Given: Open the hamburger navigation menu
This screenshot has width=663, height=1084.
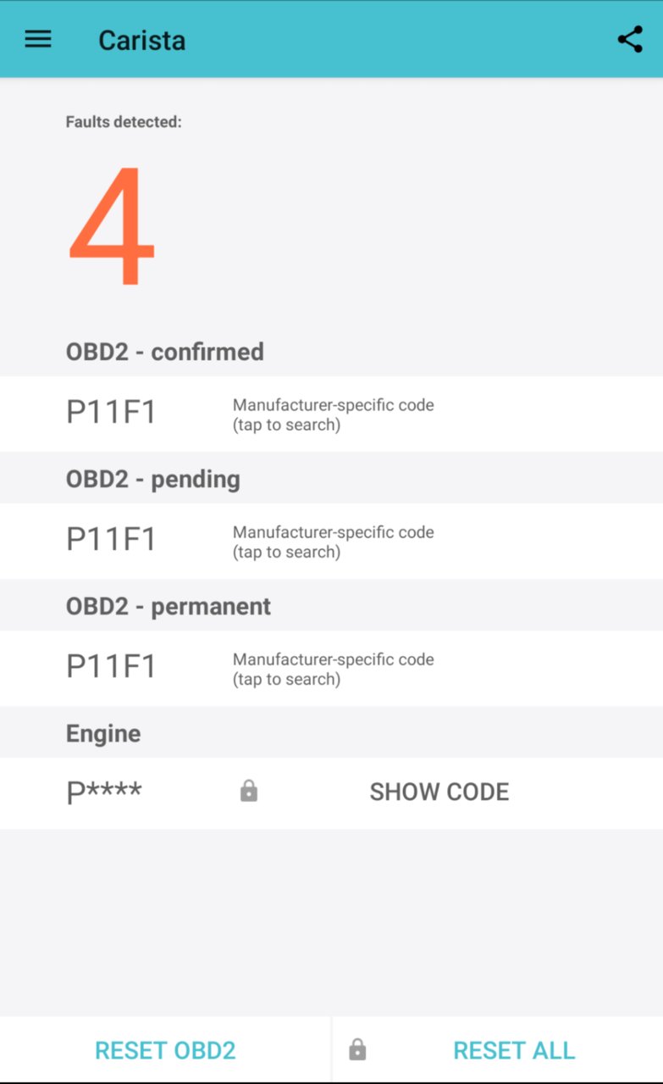Looking at the screenshot, I should point(38,39).
